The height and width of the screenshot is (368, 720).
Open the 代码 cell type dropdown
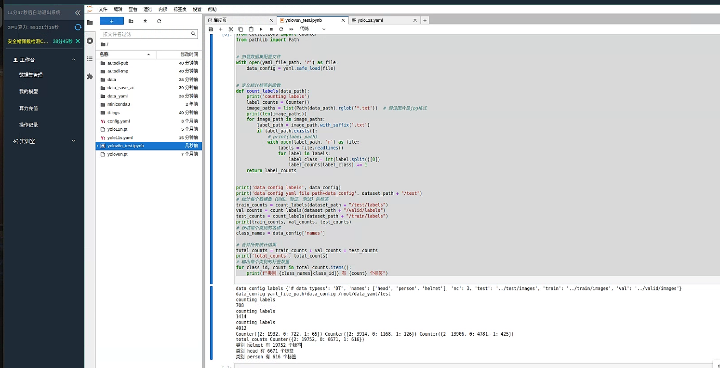(313, 29)
